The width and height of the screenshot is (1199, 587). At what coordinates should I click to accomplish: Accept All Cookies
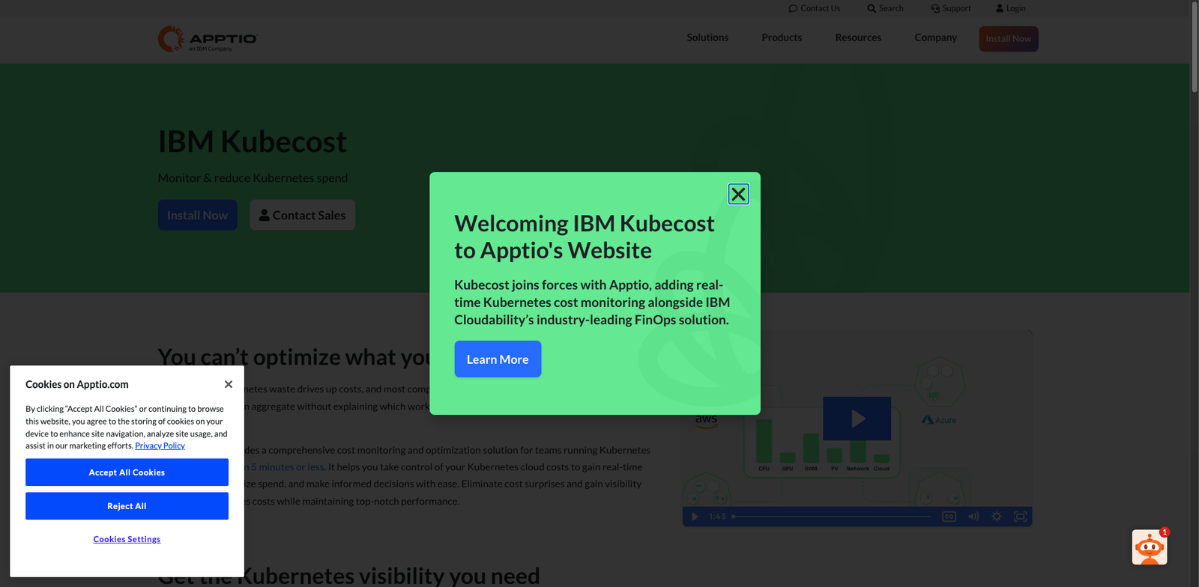(127, 472)
